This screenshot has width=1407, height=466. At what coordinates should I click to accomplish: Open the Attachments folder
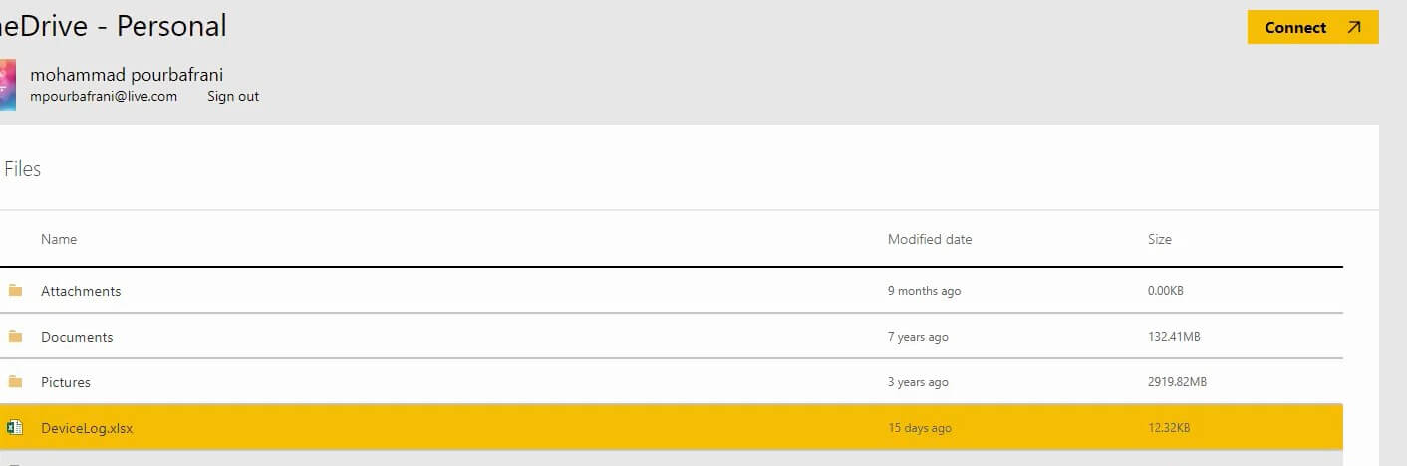[81, 291]
